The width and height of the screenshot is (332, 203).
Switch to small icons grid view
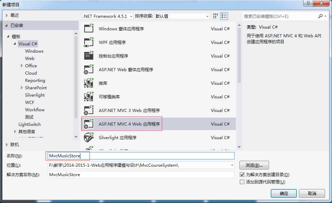click(x=215, y=16)
